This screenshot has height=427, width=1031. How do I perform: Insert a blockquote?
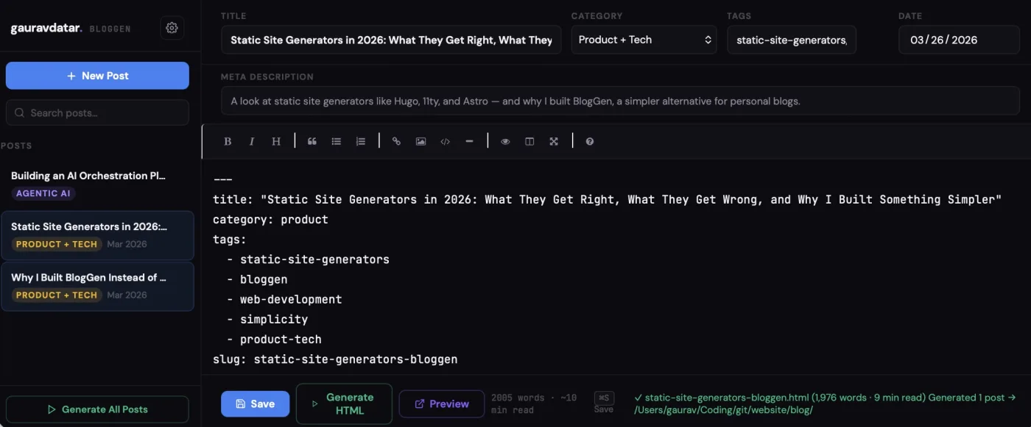312,140
